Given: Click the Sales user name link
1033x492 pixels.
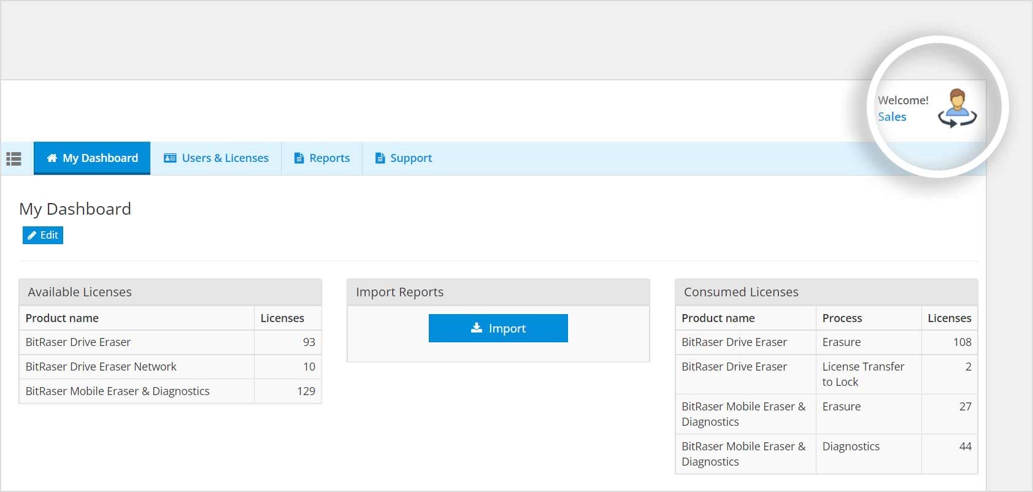Looking at the screenshot, I should tap(892, 117).
